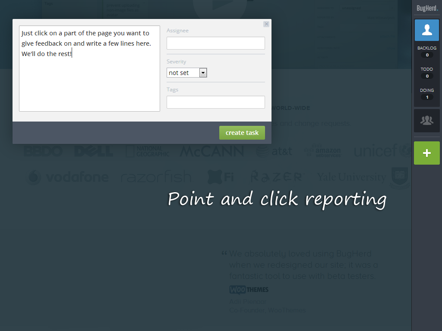Open the Backlog task count
This screenshot has height=331, width=442.
click(x=427, y=52)
